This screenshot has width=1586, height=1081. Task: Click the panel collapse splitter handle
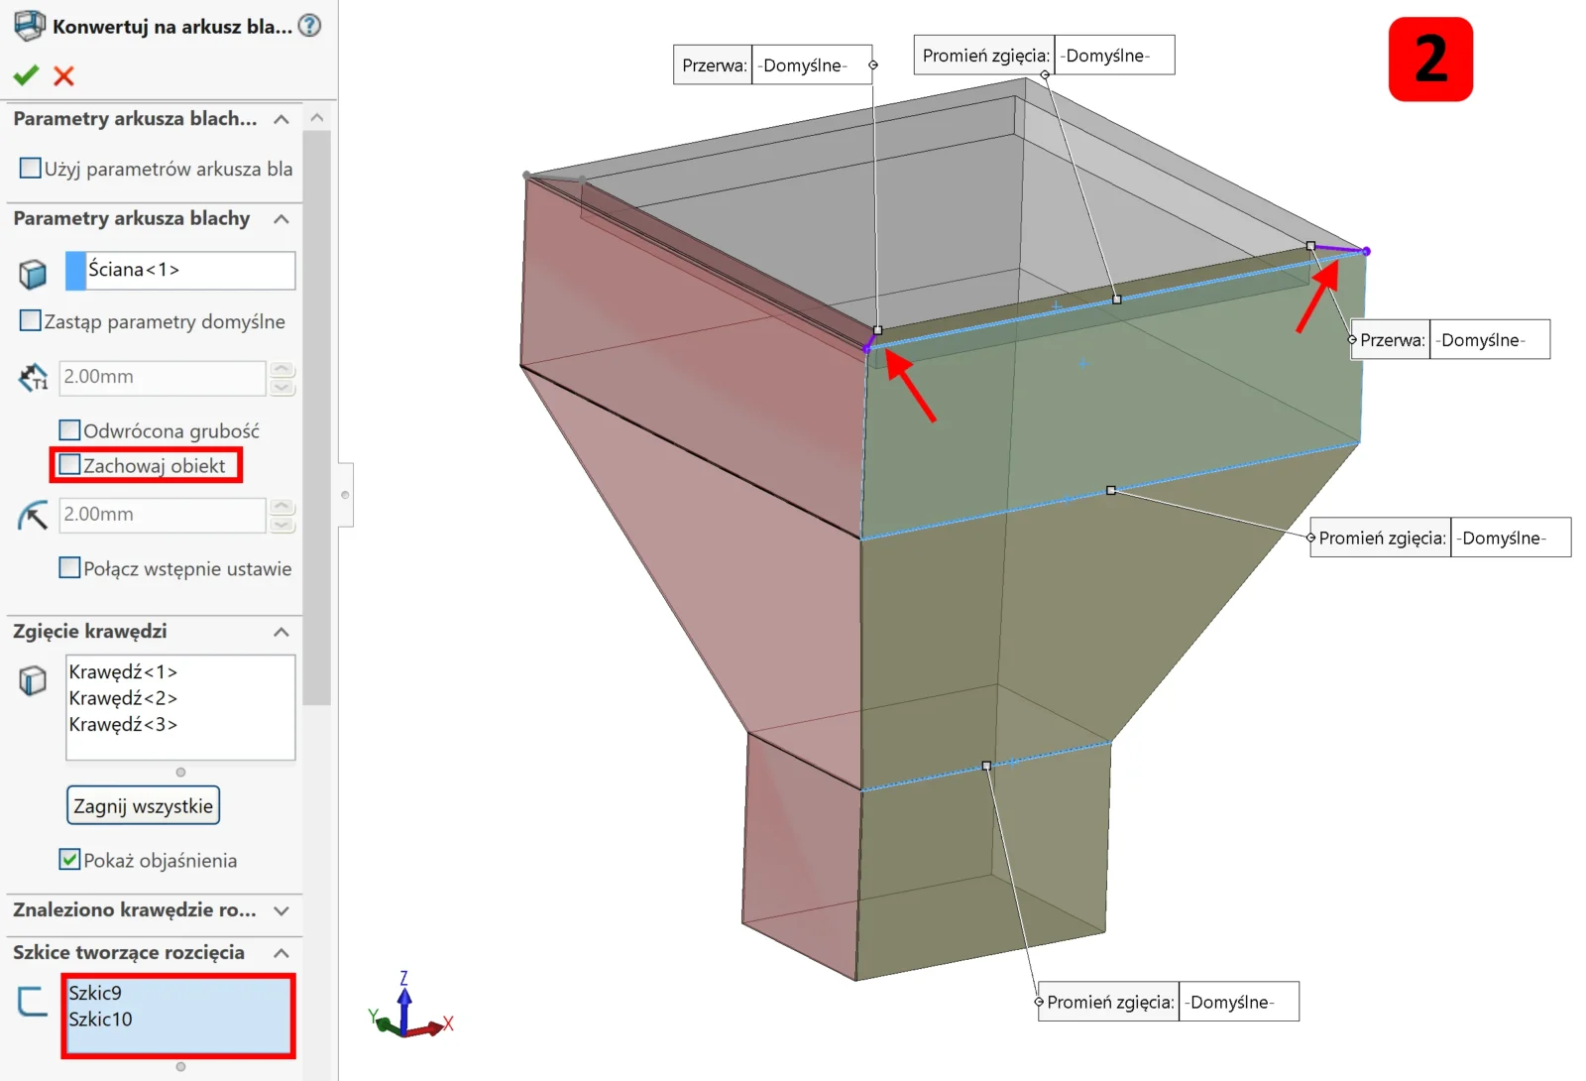pos(345,495)
